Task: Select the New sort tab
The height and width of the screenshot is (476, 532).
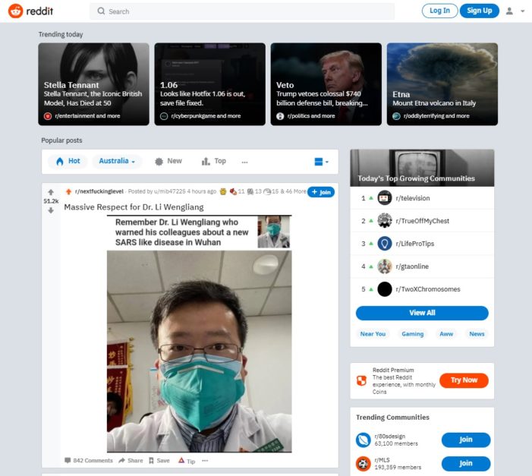Action: pos(168,161)
